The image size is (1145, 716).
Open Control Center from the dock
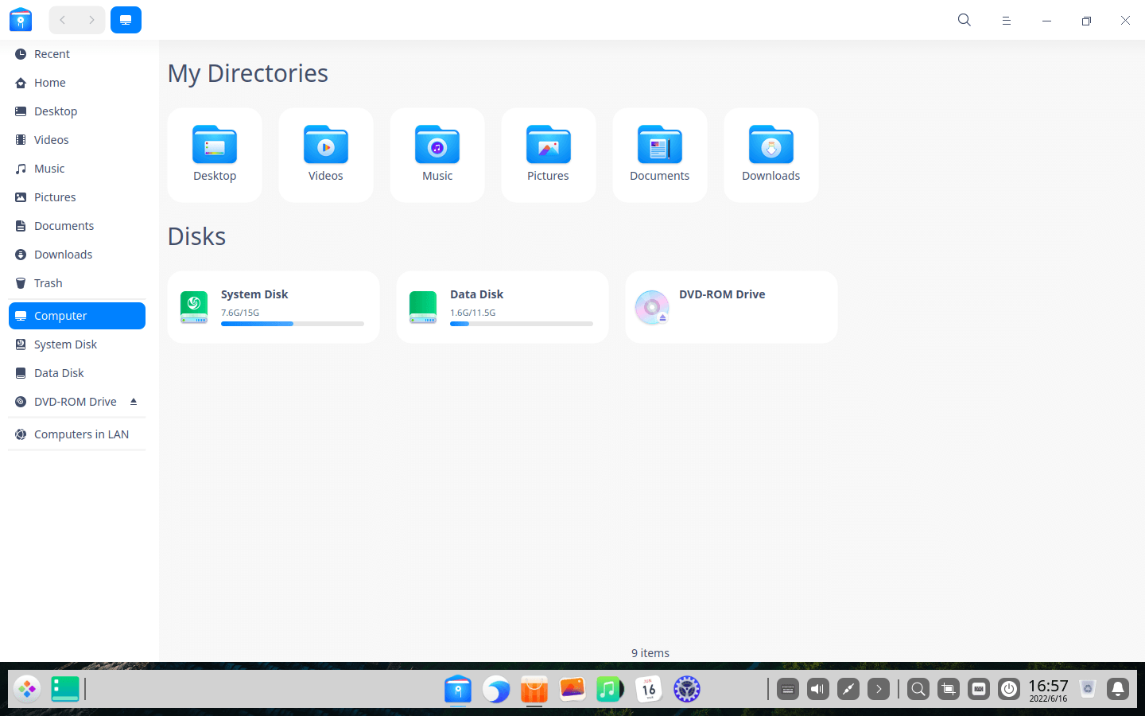point(687,689)
